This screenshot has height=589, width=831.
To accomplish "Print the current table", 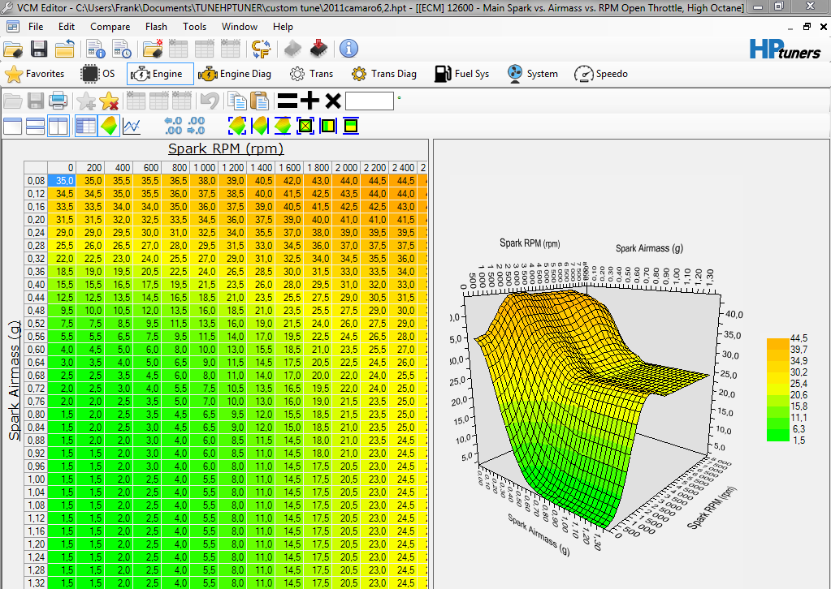I will click(58, 101).
